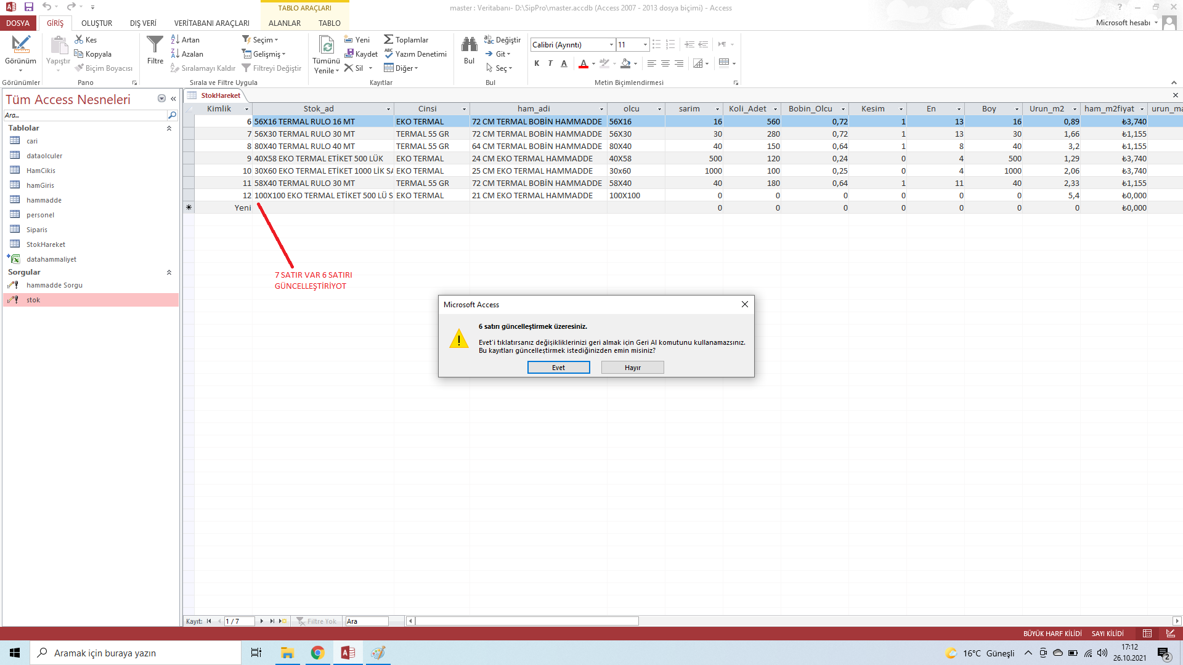Open the DOSYA menu
Image resolution: width=1183 pixels, height=665 pixels.
pos(18,23)
